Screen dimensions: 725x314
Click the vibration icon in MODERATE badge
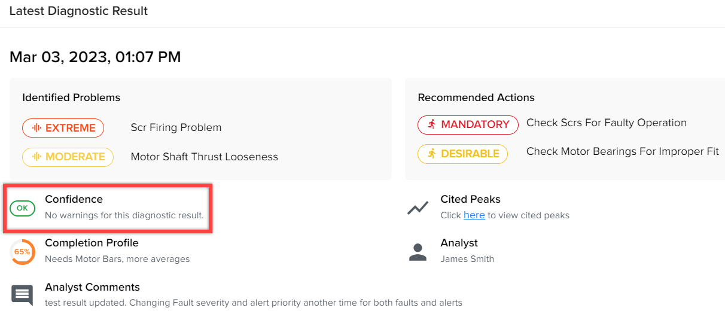[x=36, y=157]
